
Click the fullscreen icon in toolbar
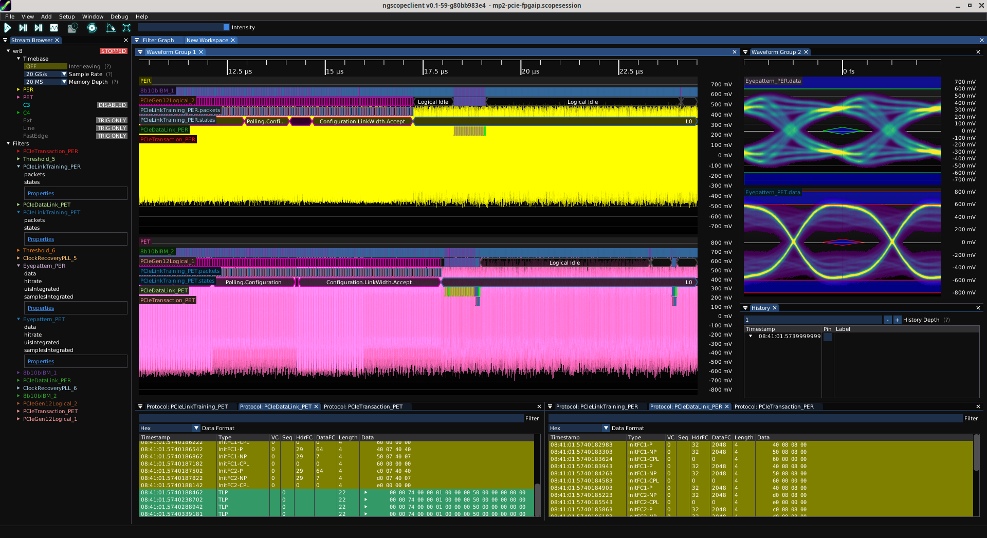pos(126,28)
